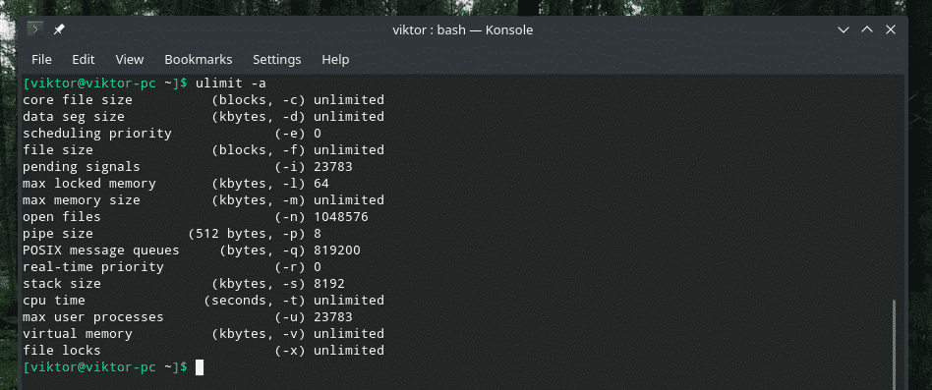Image resolution: width=932 pixels, height=390 pixels.
Task: Click the Konsole terminal icon in title bar
Action: [35, 29]
